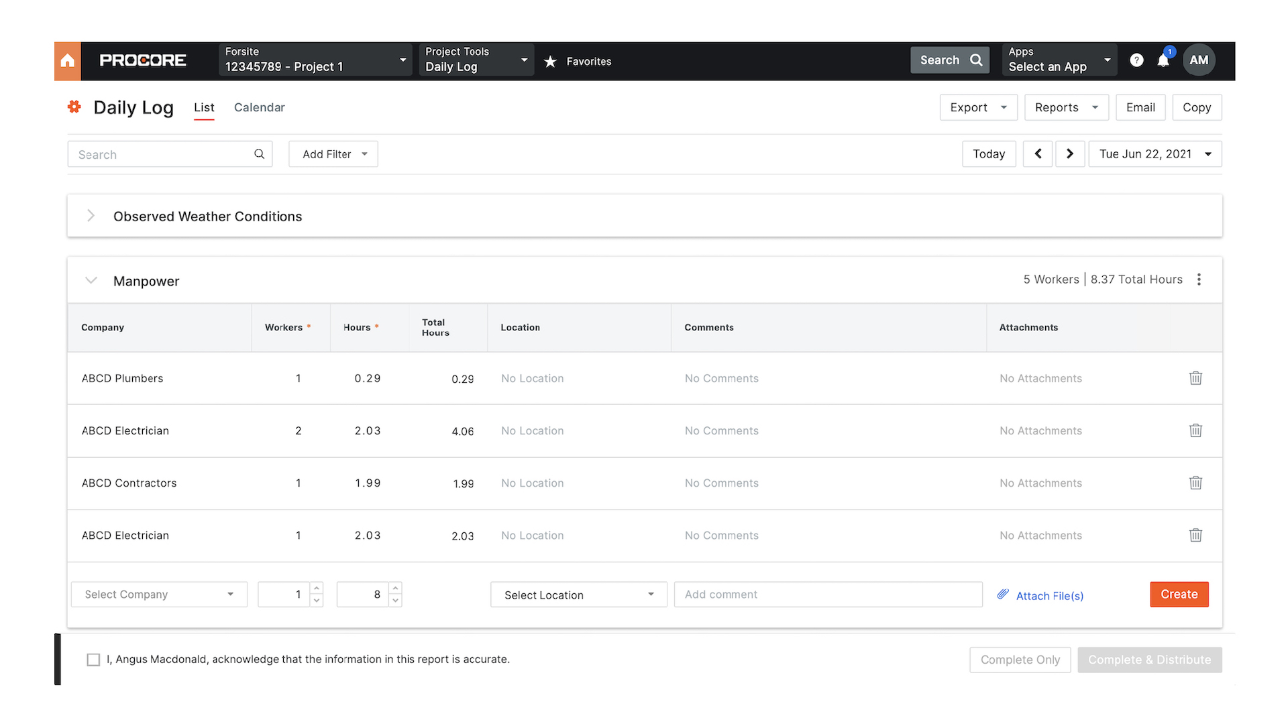1288x724 pixels.
Task: Go to next day arrow
Action: 1070,154
